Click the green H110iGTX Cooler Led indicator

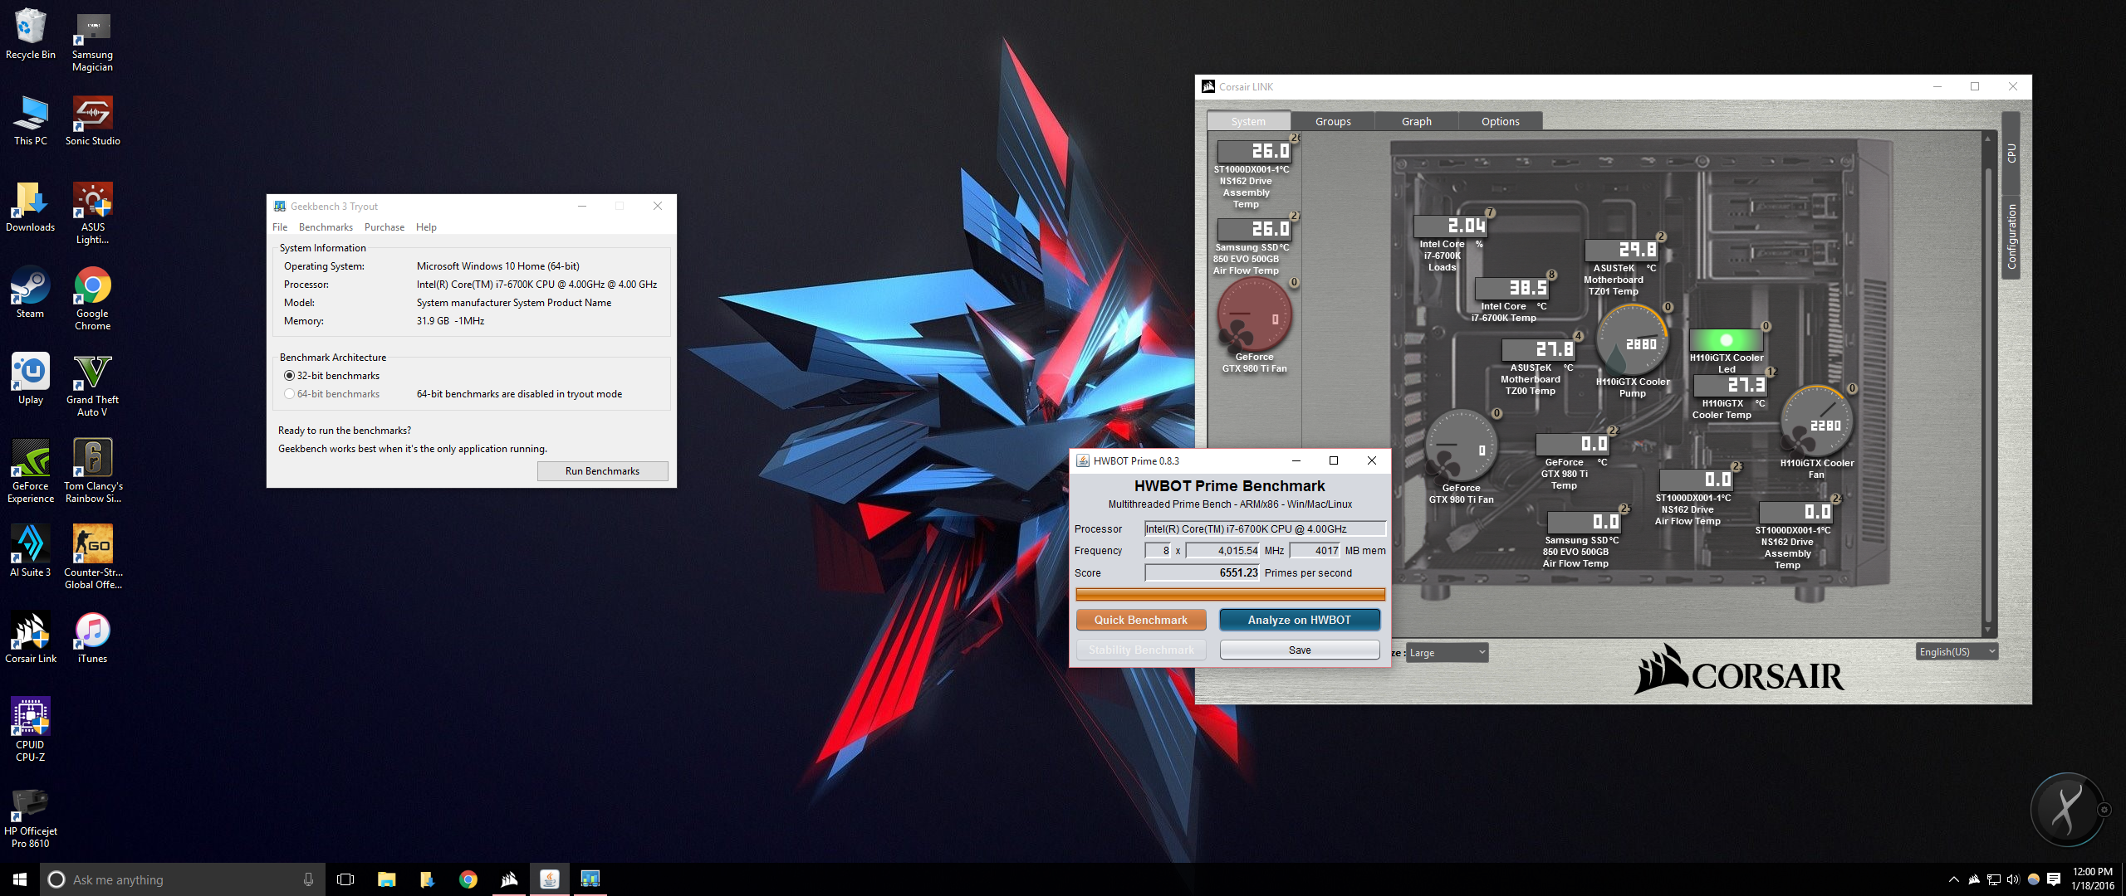[x=1726, y=340]
